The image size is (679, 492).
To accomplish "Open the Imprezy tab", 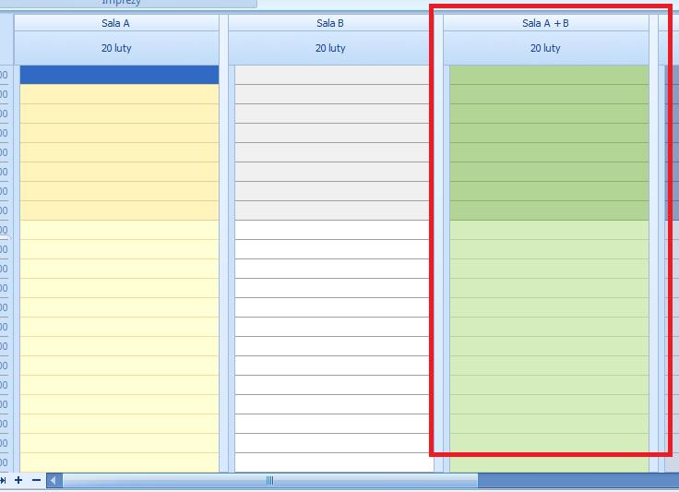I will [x=122, y=3].
